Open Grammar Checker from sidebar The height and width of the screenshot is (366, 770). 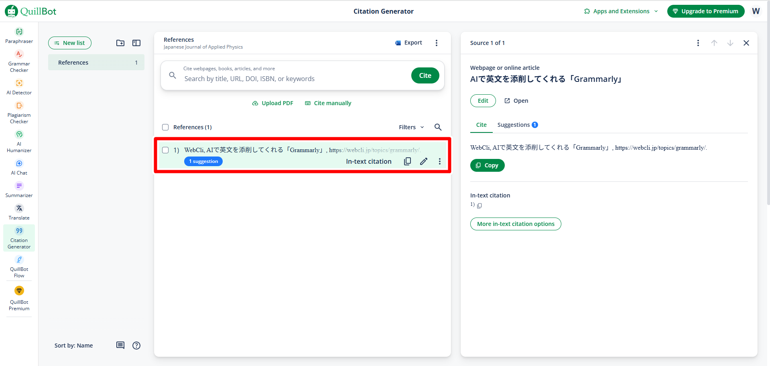(19, 61)
